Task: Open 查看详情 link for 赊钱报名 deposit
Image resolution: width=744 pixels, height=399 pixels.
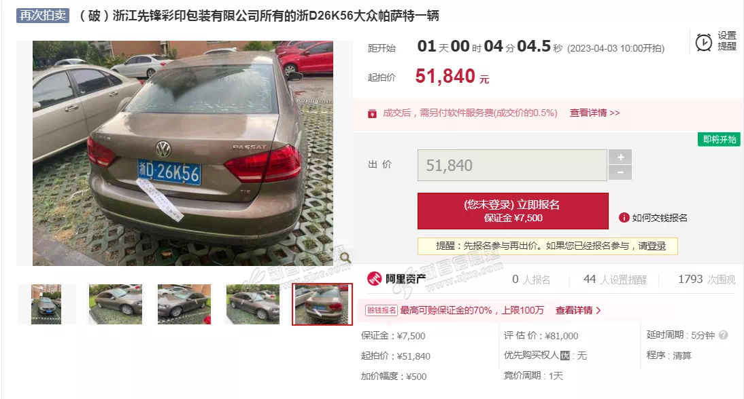Action: pos(578,311)
